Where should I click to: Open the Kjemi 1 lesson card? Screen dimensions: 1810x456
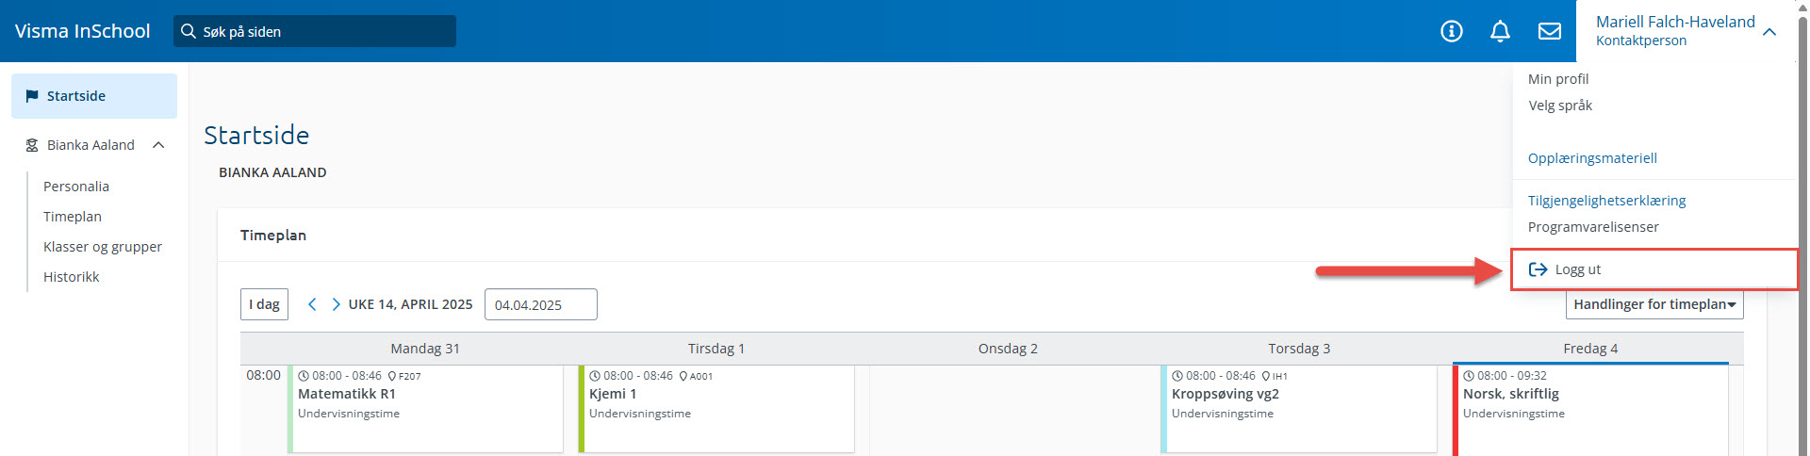(716, 409)
